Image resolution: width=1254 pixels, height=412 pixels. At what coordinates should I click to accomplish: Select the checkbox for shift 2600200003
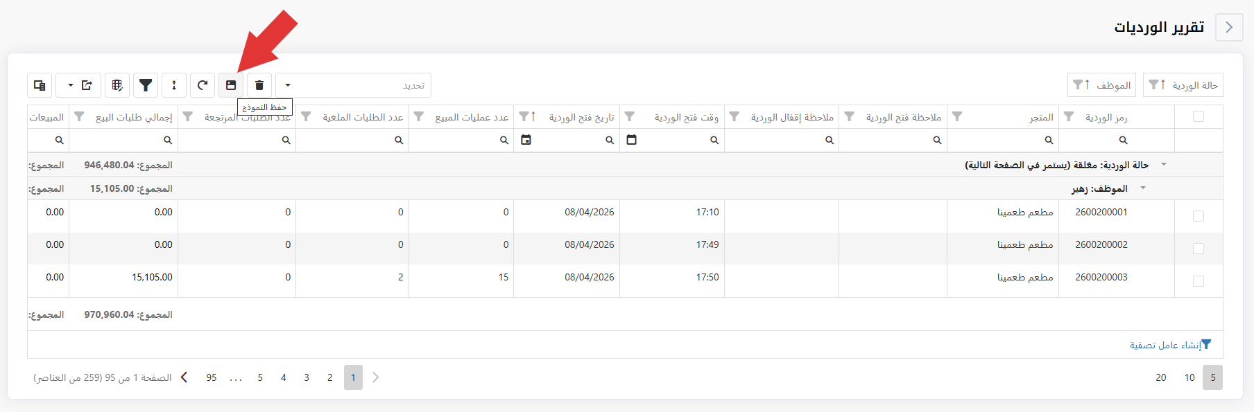[1199, 281]
